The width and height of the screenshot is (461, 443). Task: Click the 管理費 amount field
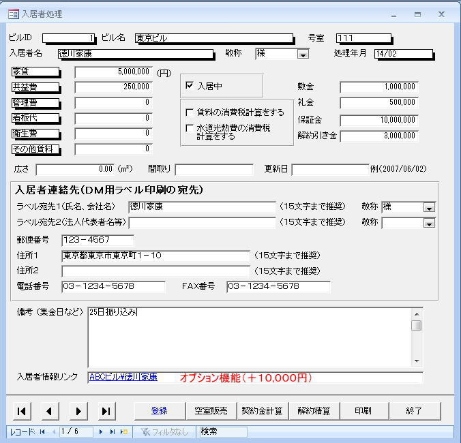pos(113,103)
